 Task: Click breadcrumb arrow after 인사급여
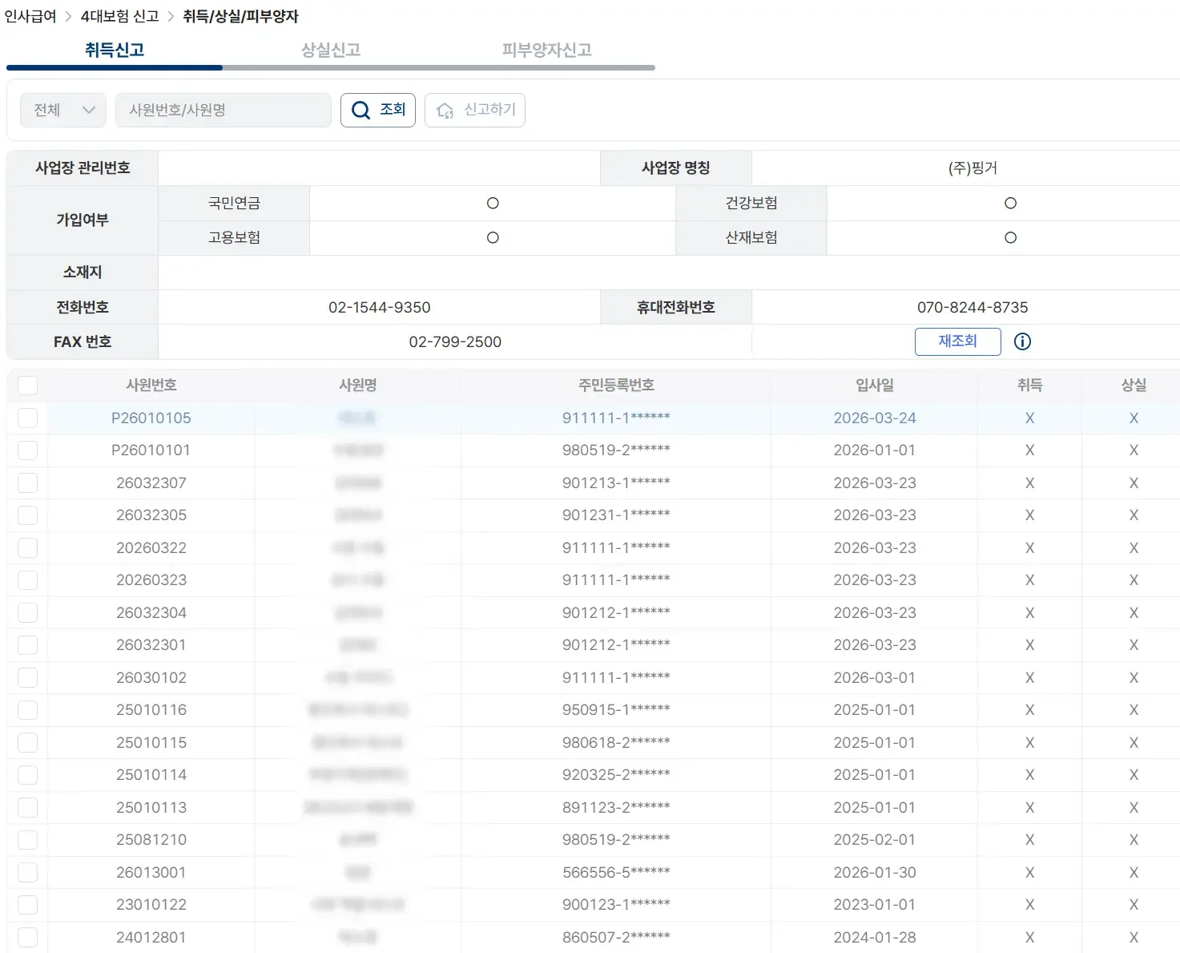point(69,17)
